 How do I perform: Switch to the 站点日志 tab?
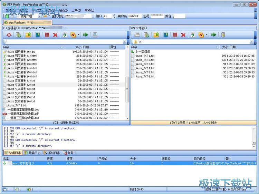click(x=13, y=153)
